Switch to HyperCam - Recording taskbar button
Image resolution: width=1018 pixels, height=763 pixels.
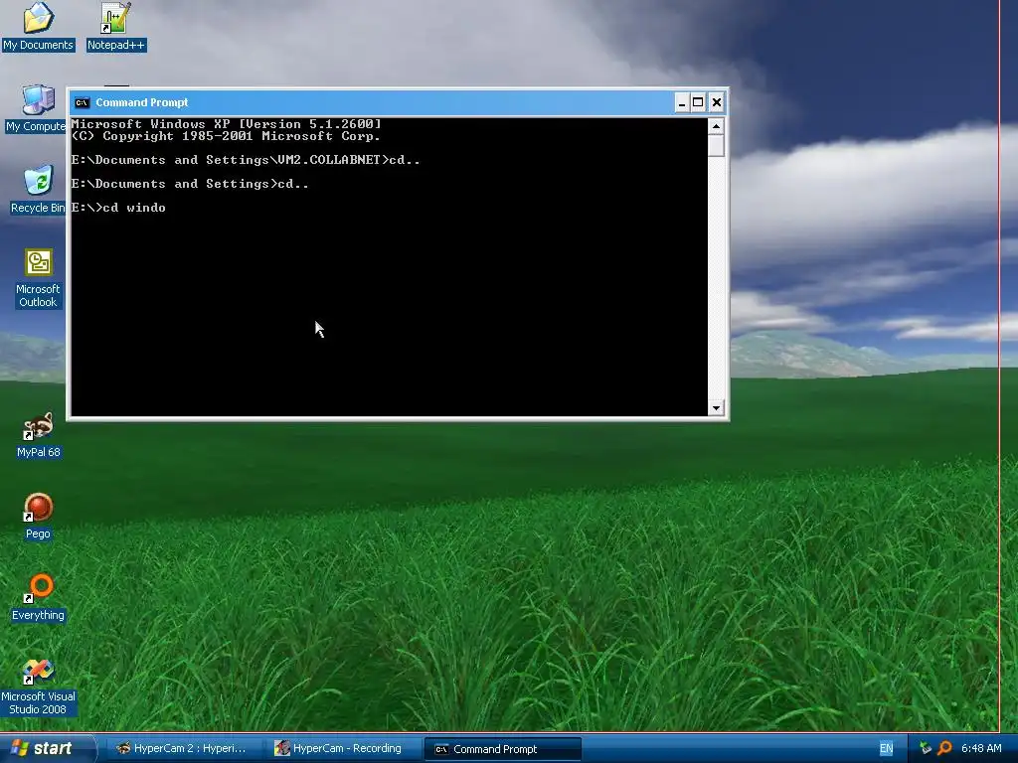click(x=342, y=748)
